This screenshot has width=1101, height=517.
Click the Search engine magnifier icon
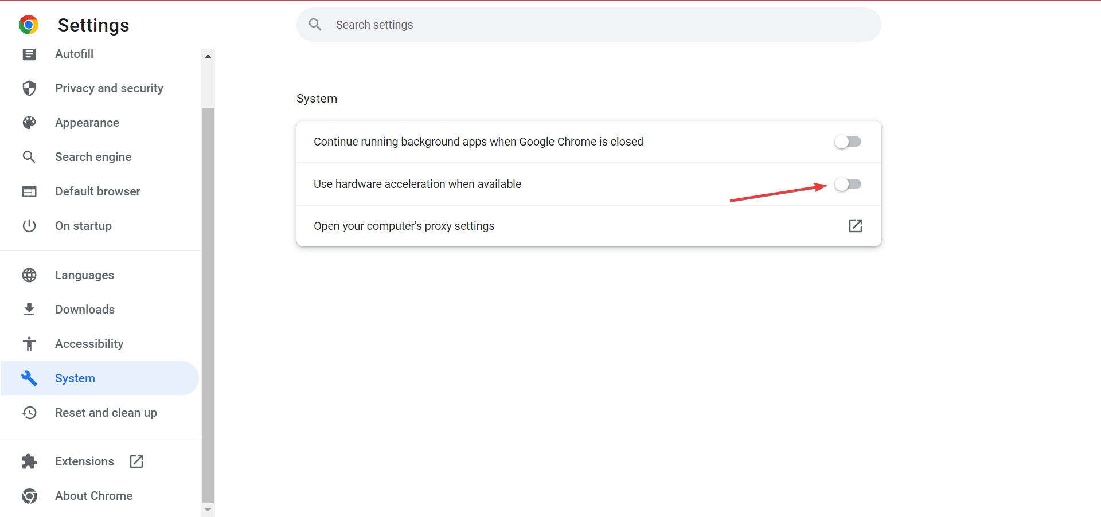(29, 156)
